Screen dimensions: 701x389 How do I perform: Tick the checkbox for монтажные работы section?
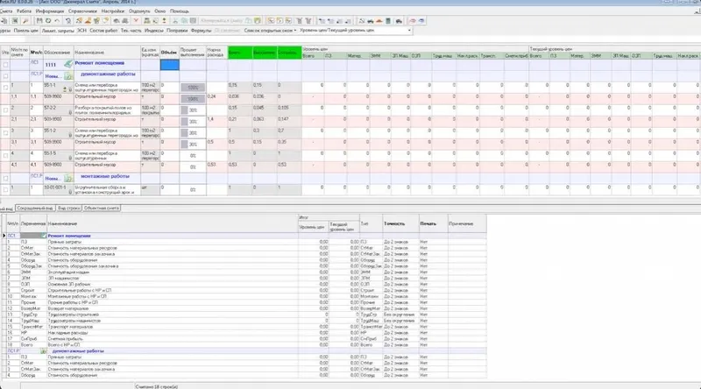pos(5,179)
